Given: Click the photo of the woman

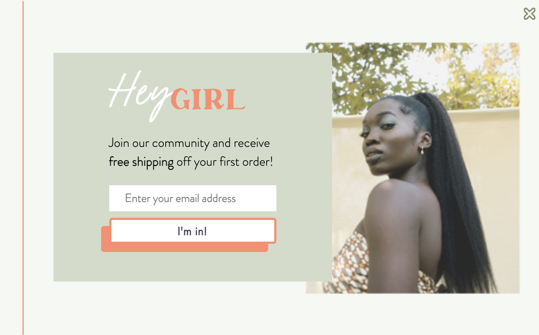Looking at the screenshot, I should pos(413,168).
